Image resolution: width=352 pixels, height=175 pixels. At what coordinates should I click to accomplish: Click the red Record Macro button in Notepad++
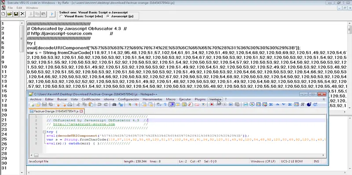tap(212, 104)
